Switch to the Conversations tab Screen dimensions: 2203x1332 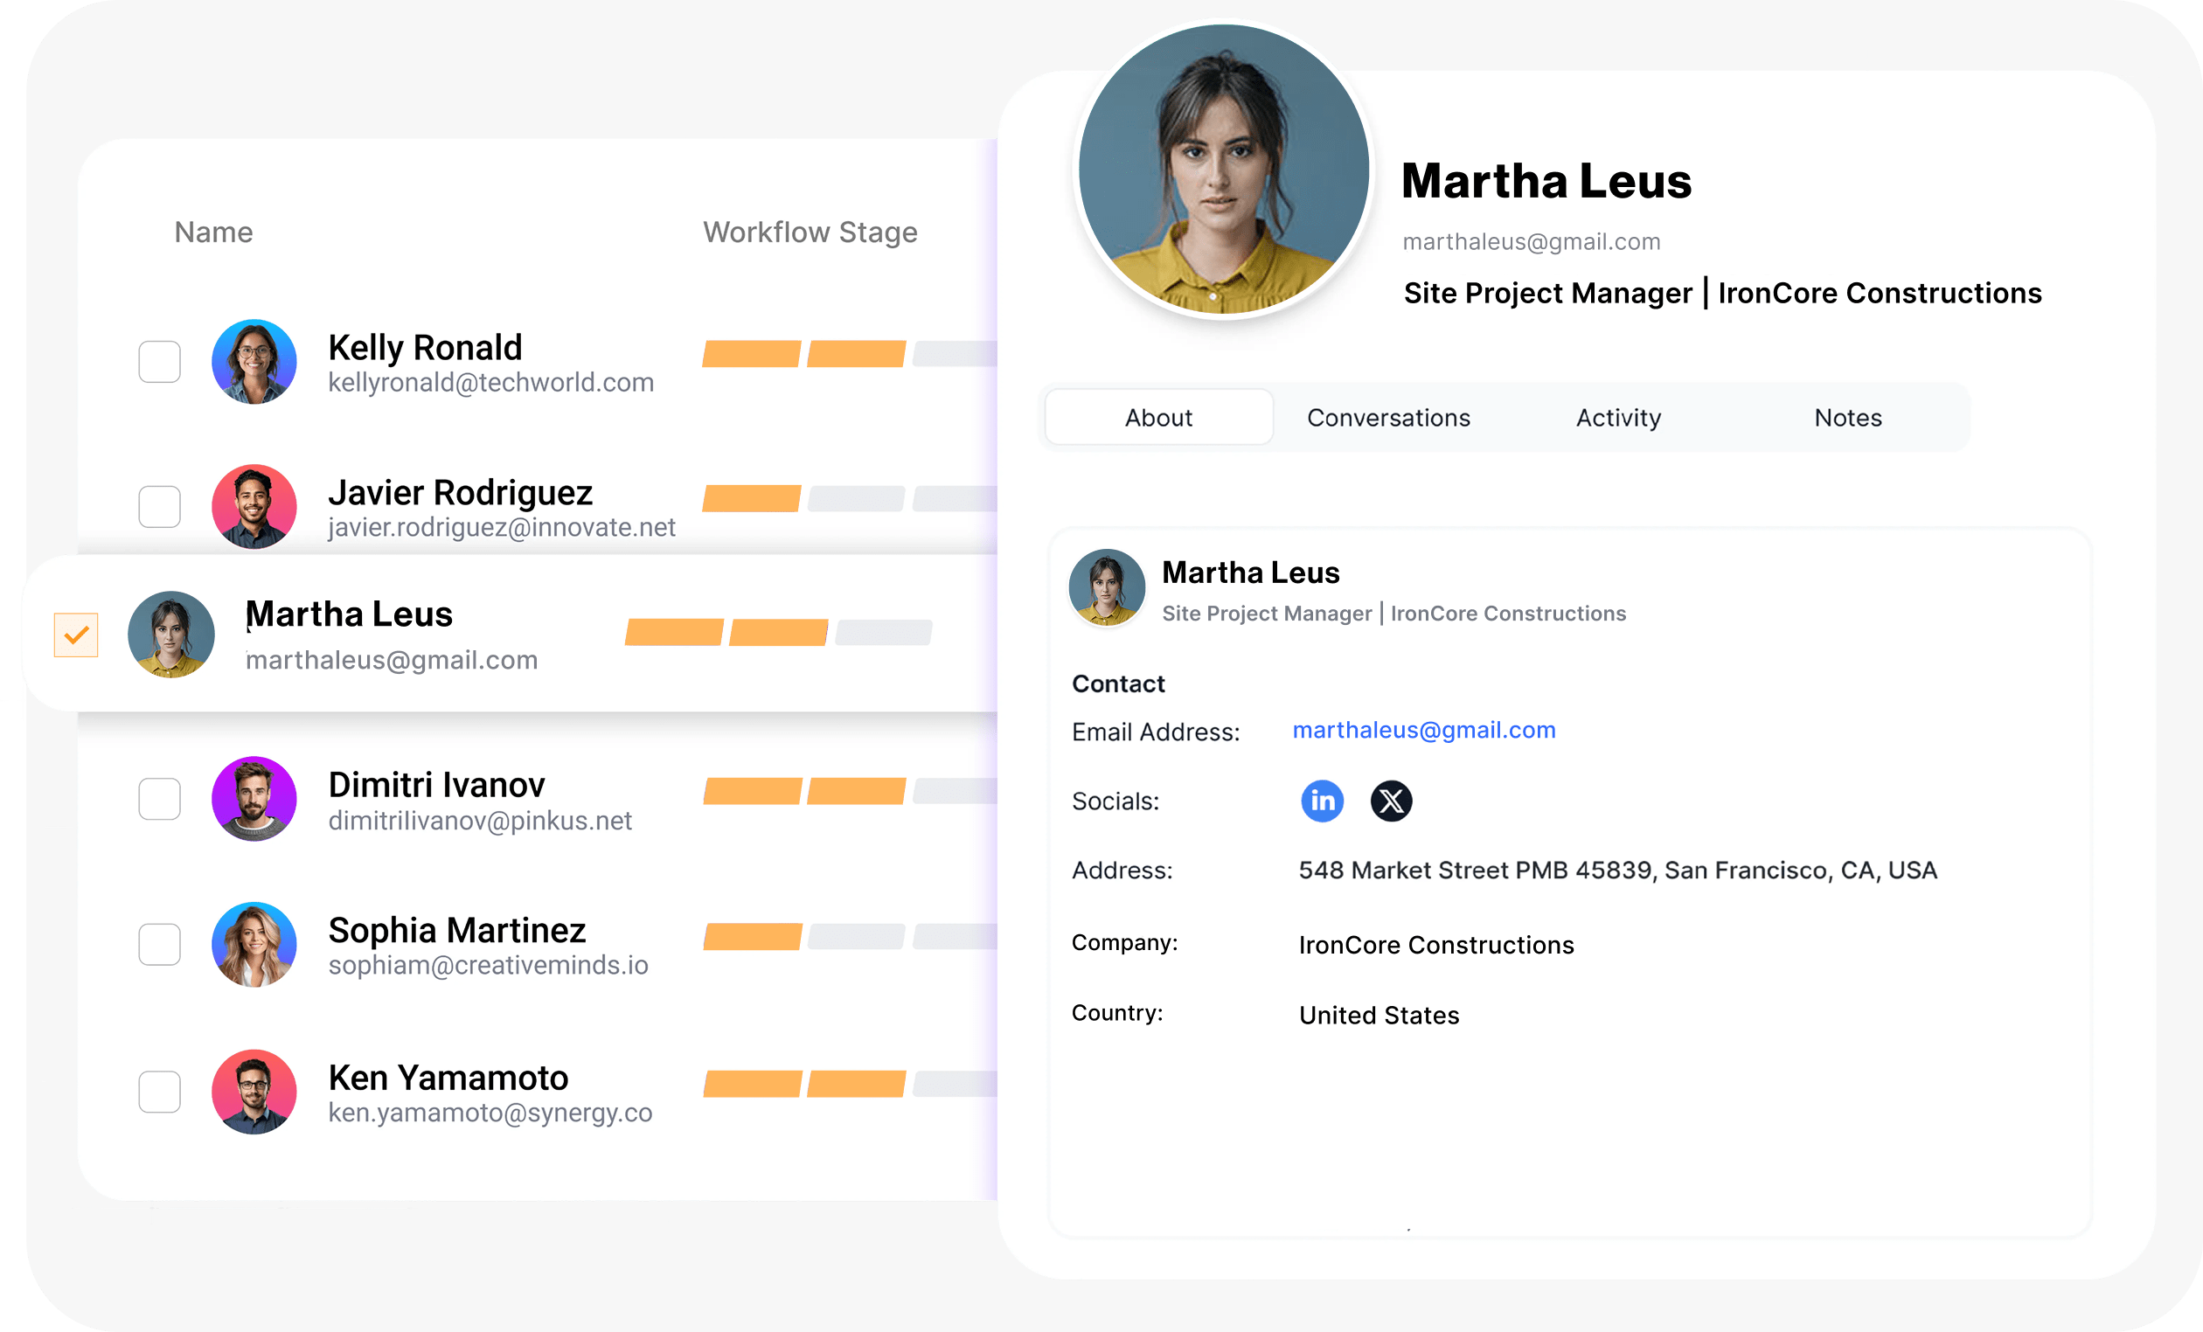pyautogui.click(x=1388, y=417)
